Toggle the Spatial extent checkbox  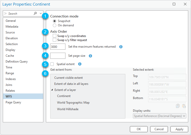[x=52, y=64]
